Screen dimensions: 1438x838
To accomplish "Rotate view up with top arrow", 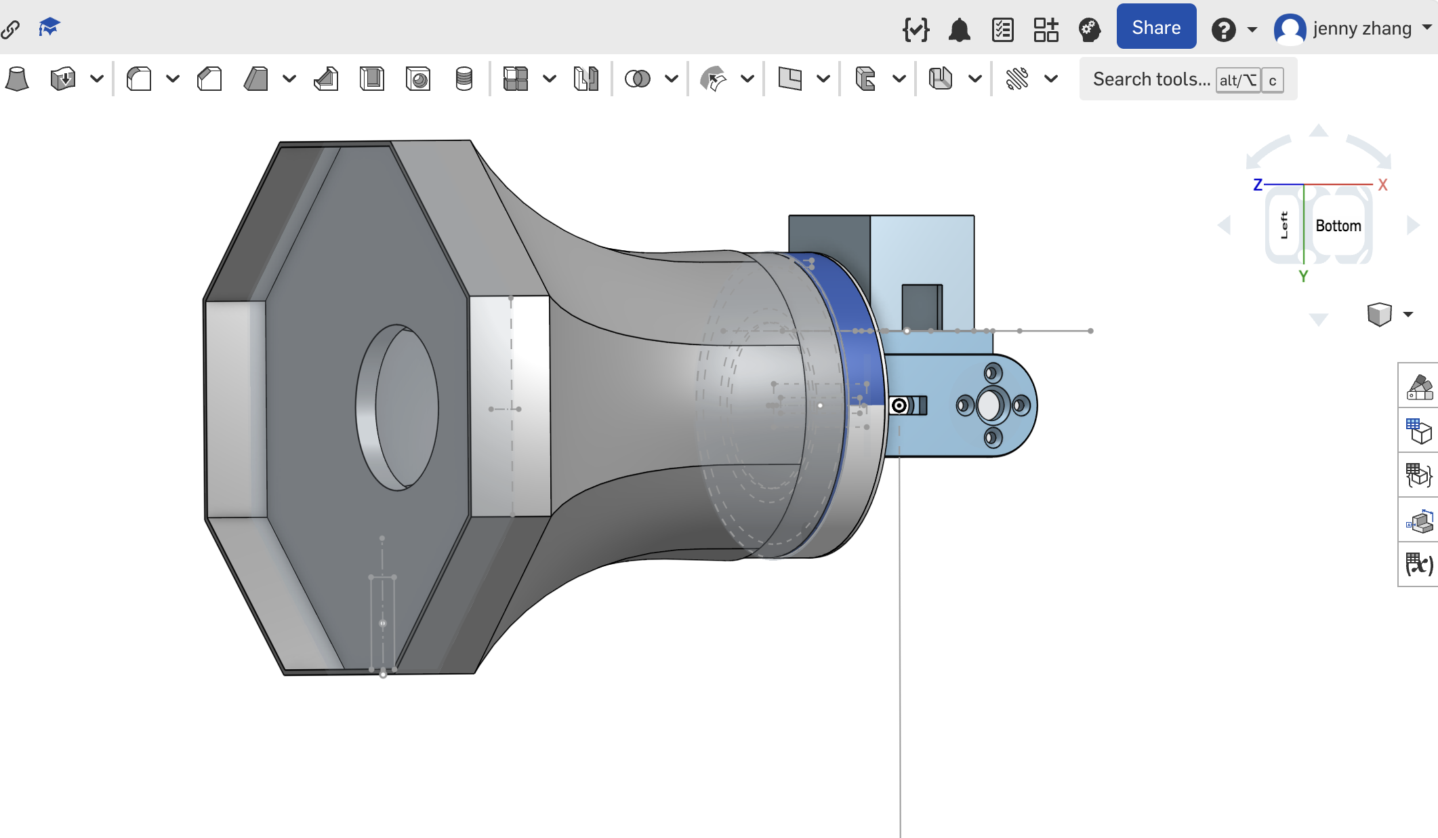I will click(1318, 130).
